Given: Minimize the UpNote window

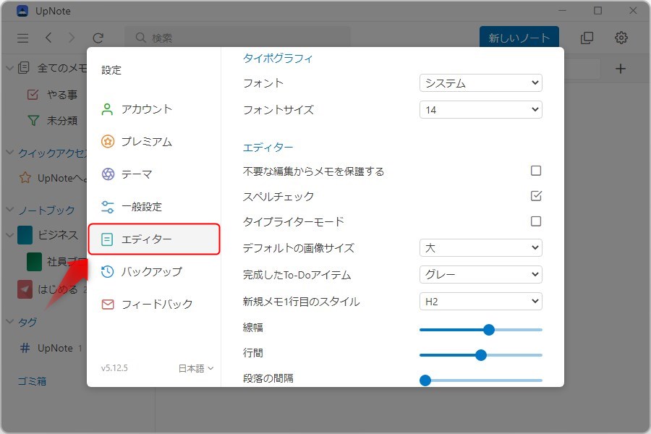Looking at the screenshot, I should point(563,11).
